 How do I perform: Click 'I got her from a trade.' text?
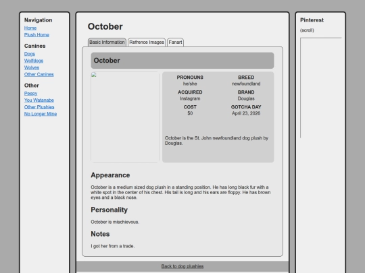(x=113, y=246)
